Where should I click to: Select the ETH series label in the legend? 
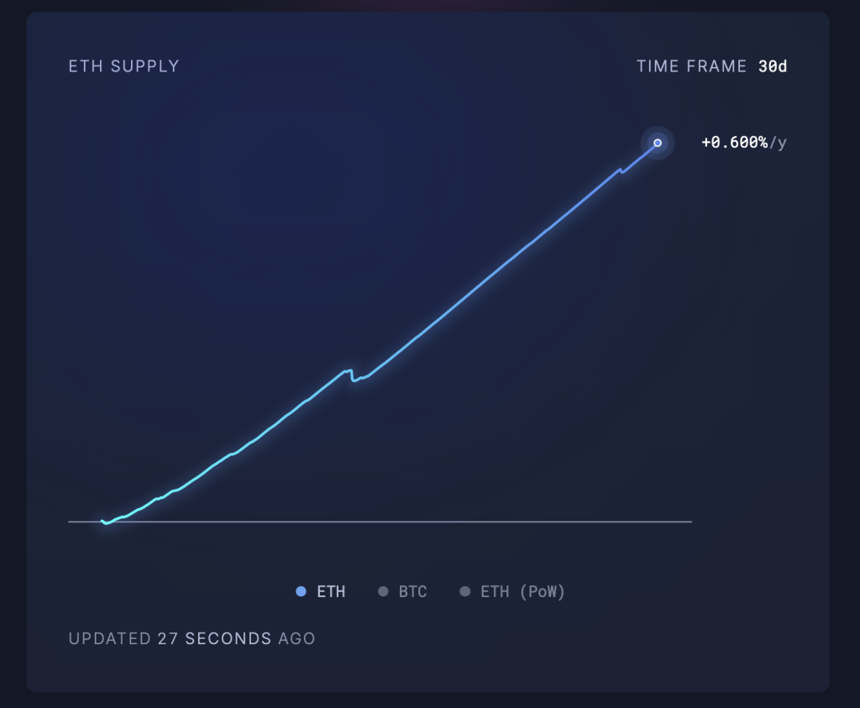[x=331, y=592]
